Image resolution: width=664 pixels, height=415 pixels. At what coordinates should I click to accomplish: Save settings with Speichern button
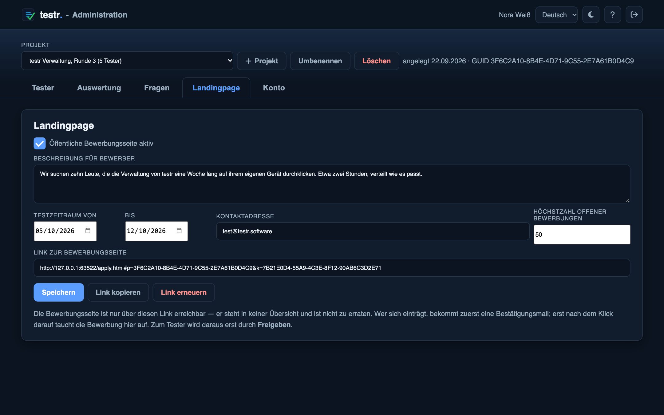click(x=59, y=292)
